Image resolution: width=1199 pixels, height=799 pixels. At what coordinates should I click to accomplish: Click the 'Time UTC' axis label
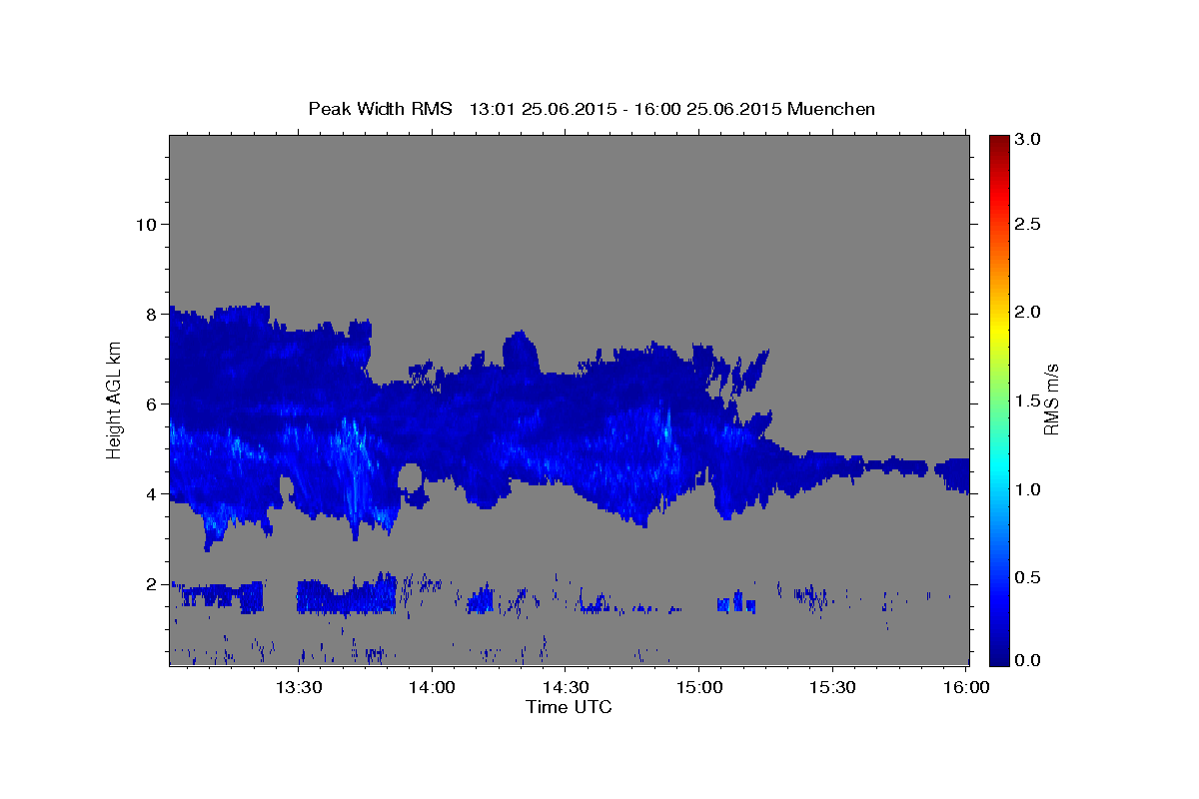coord(569,707)
